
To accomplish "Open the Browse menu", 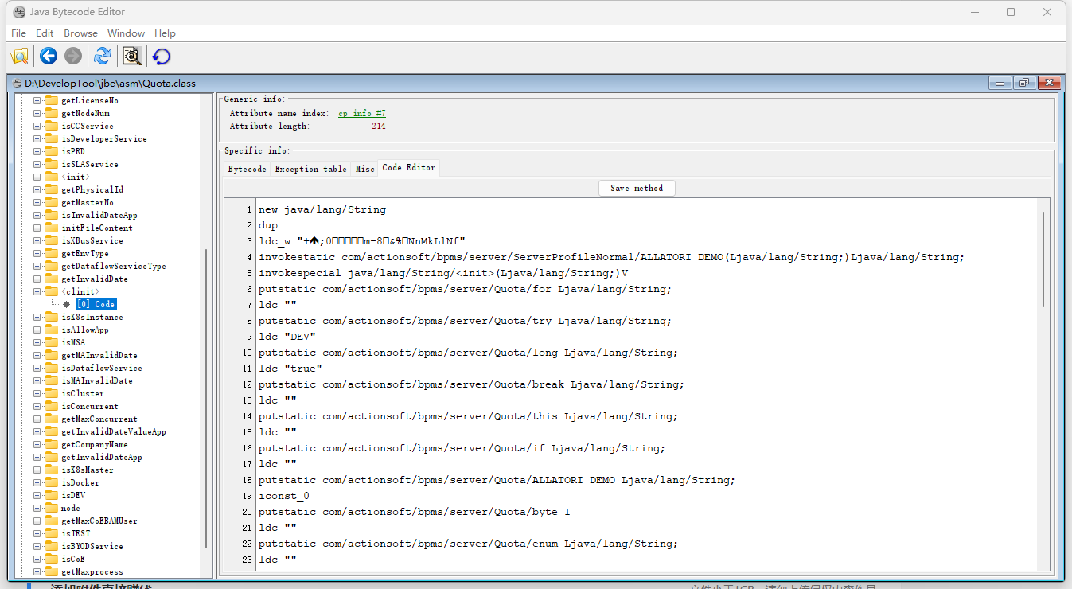I will click(x=80, y=33).
